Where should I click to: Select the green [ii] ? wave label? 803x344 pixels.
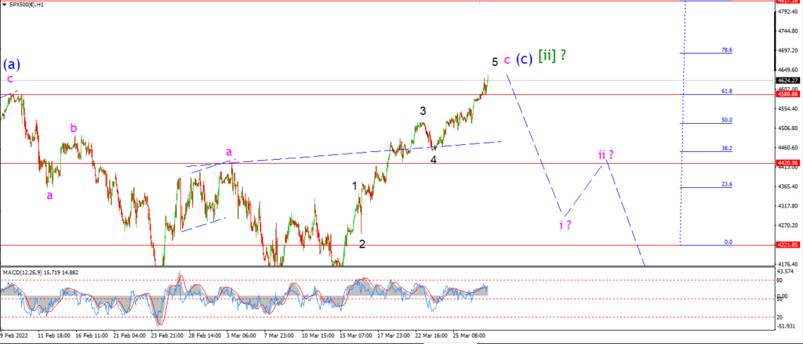click(551, 56)
